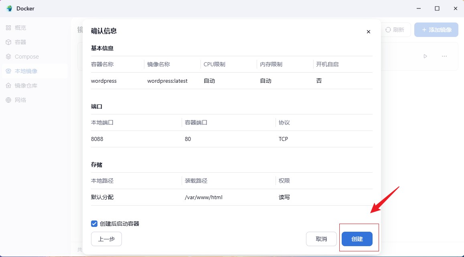This screenshot has width=464, height=257.
Task: Maximize the Docker window
Action: (437, 8)
